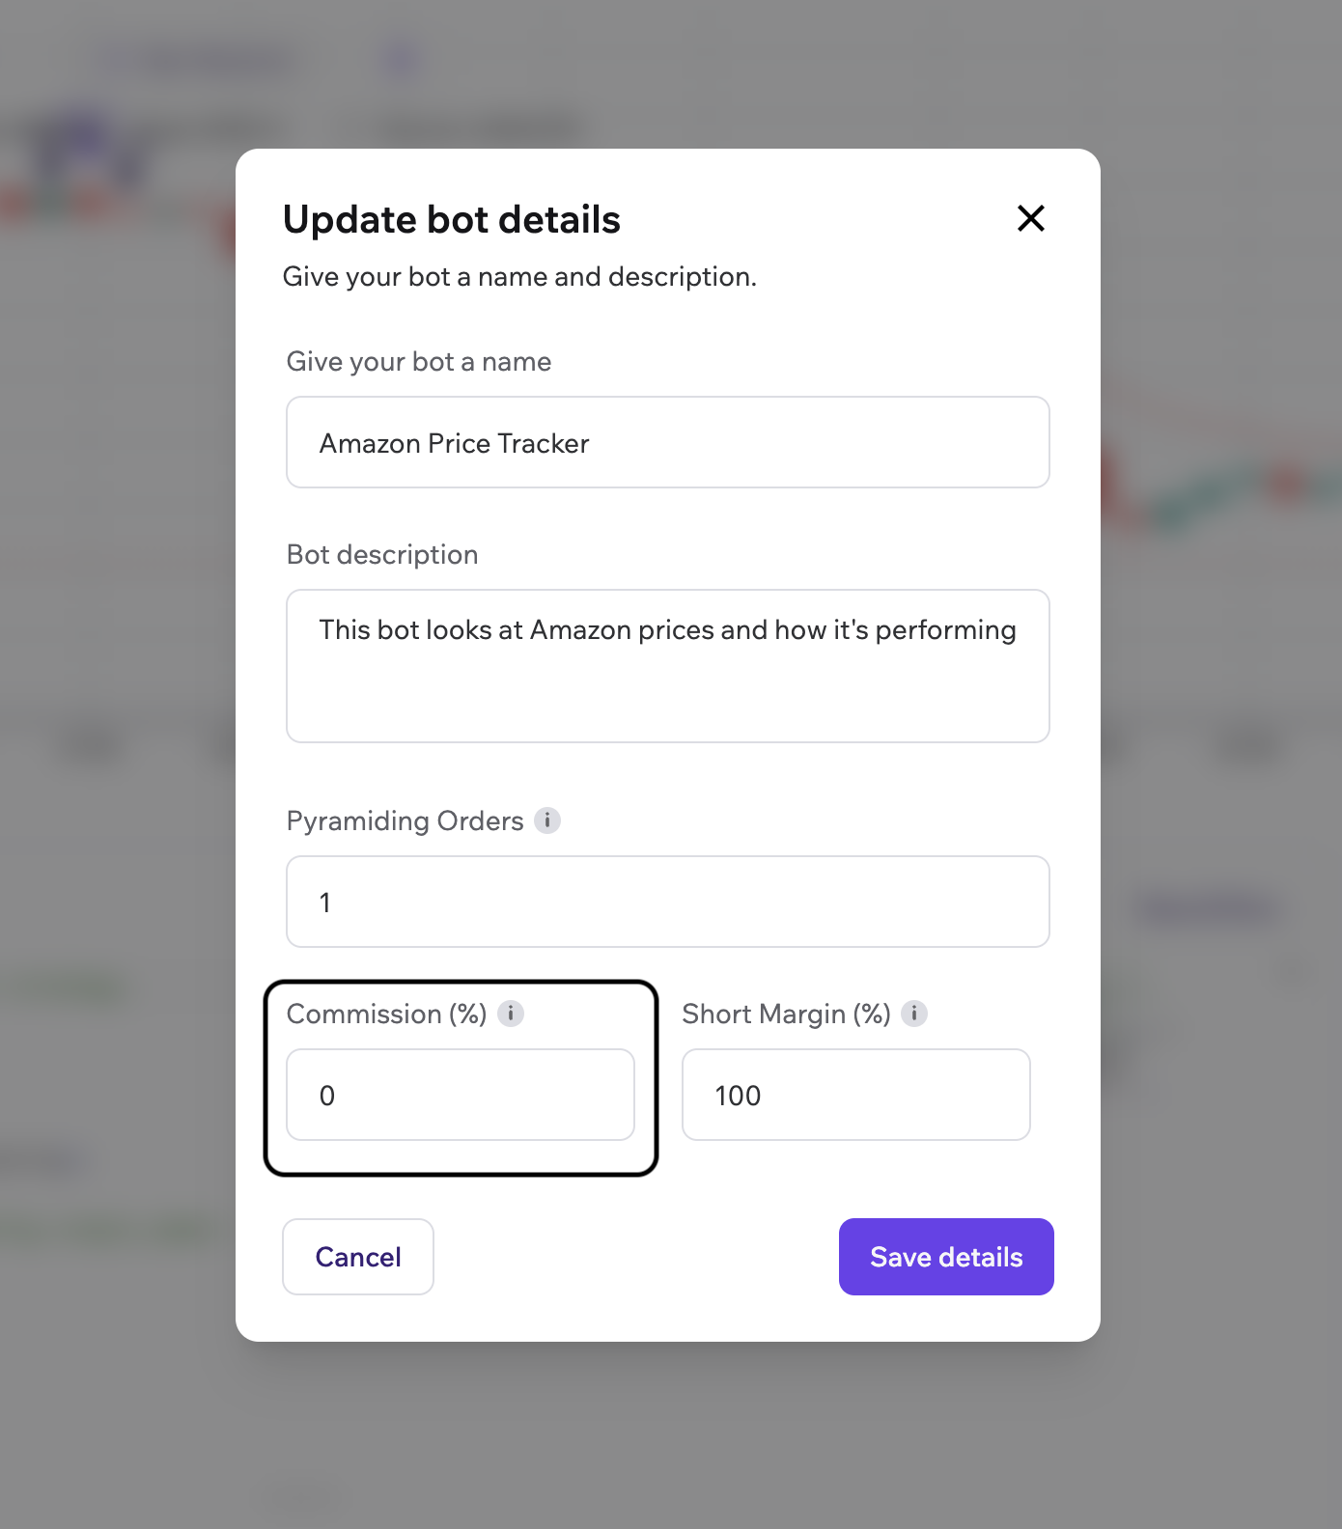Click the "Update bot details" heading
1342x1529 pixels.
(451, 220)
